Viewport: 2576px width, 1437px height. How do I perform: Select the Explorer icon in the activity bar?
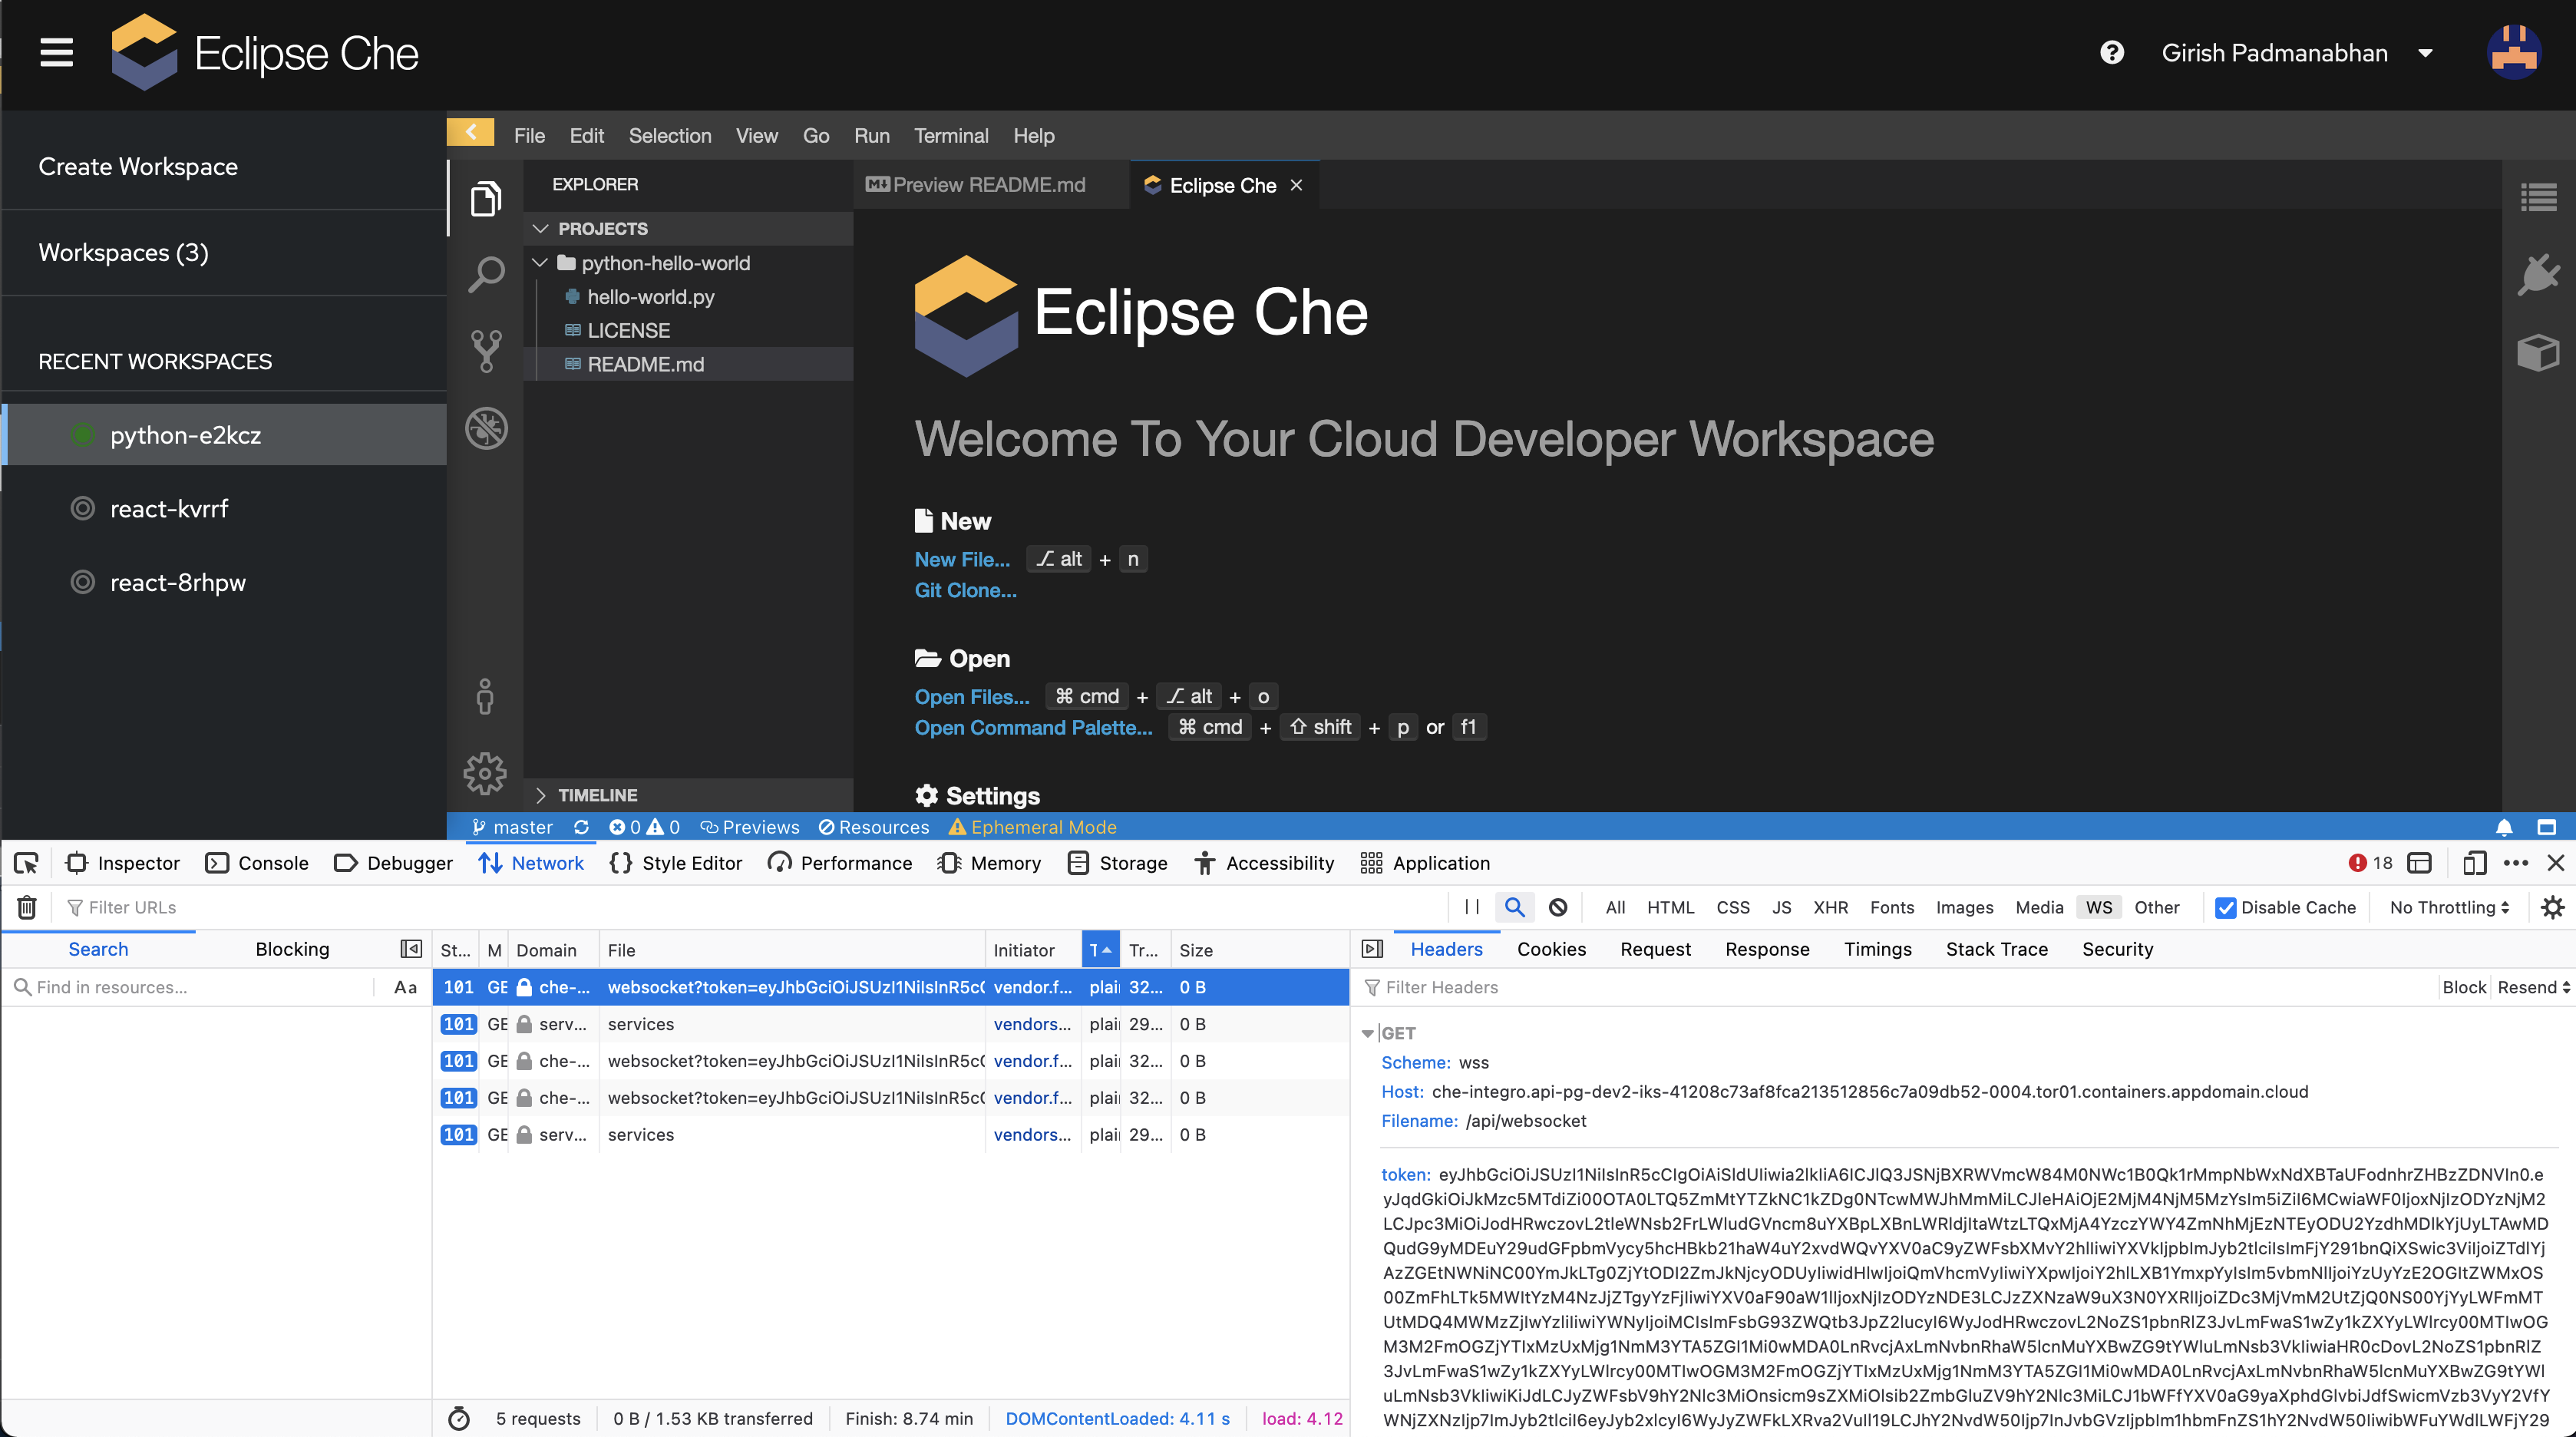coord(486,198)
